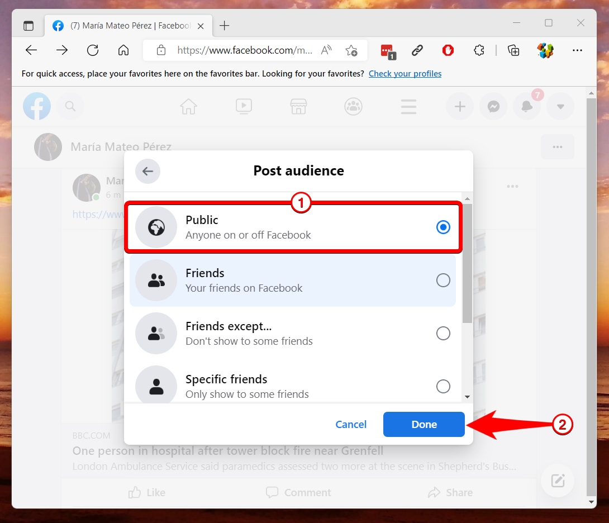Image resolution: width=609 pixels, height=523 pixels.
Task: Click the globe icon beside Public
Action: pyautogui.click(x=156, y=227)
